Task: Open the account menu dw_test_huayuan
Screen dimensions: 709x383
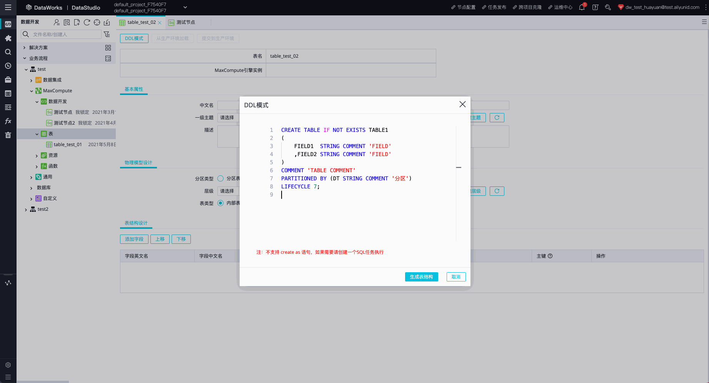Action: click(x=659, y=7)
